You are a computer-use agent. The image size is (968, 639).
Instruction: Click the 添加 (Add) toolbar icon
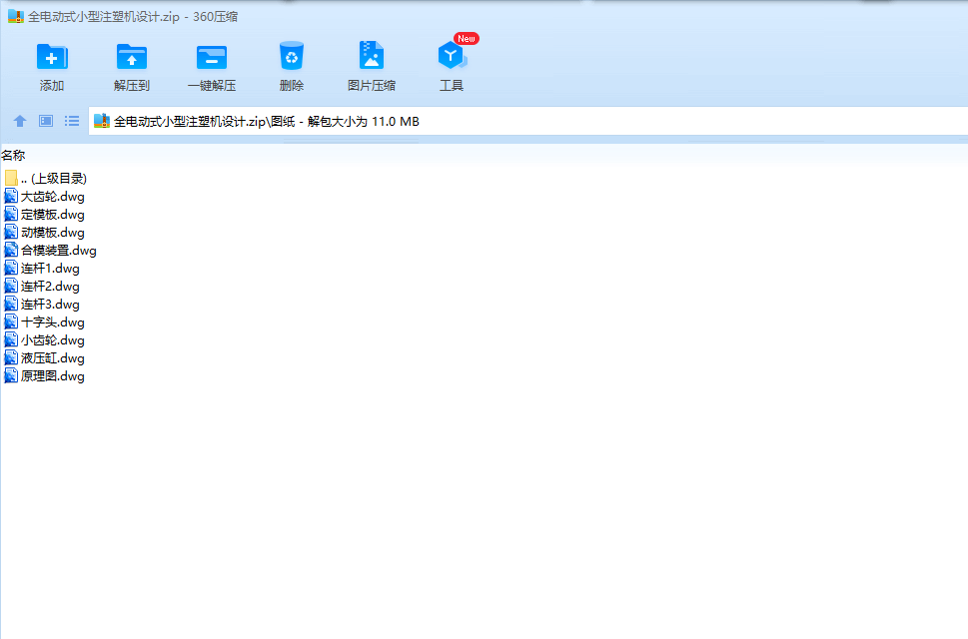[52, 57]
